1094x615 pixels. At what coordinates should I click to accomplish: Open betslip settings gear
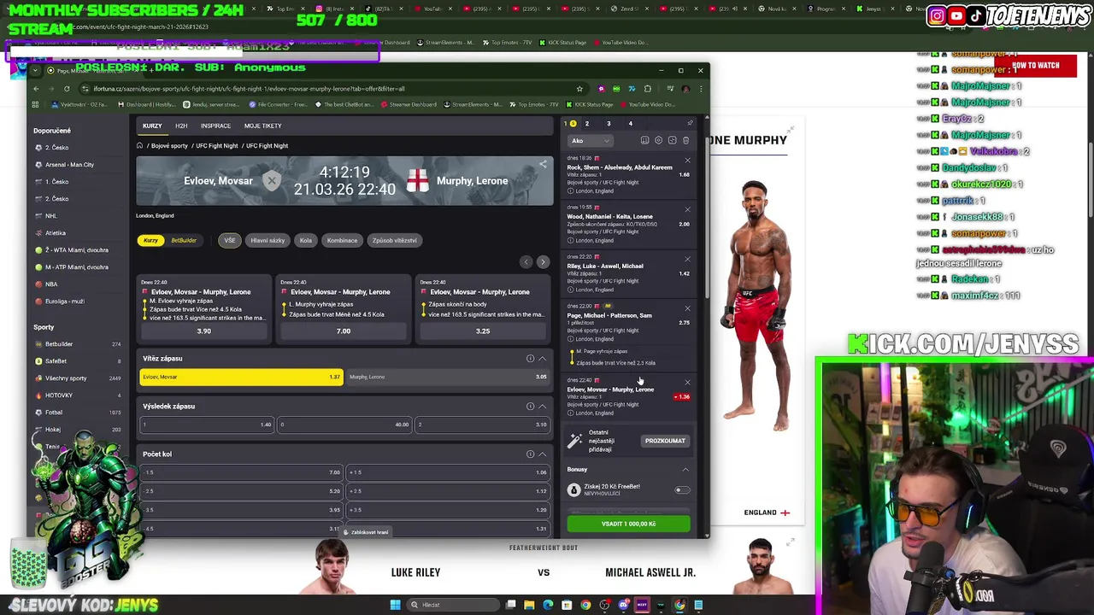click(658, 141)
